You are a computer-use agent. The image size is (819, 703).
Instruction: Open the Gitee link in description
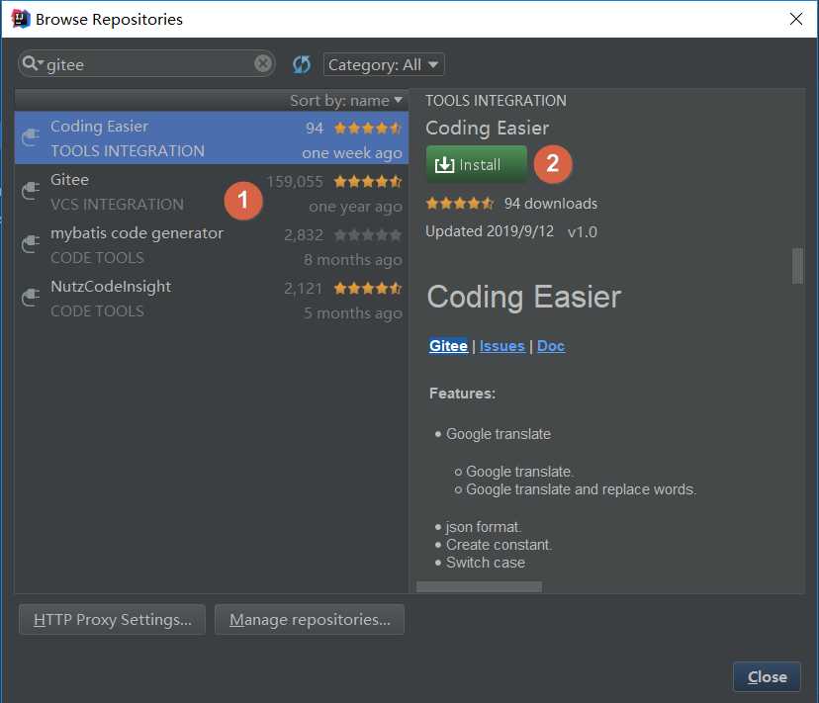448,346
